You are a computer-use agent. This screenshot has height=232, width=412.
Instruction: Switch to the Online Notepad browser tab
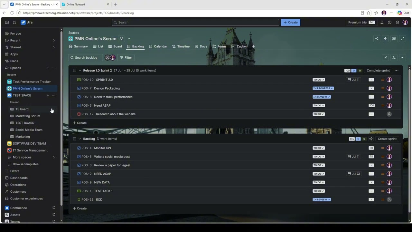click(85, 5)
